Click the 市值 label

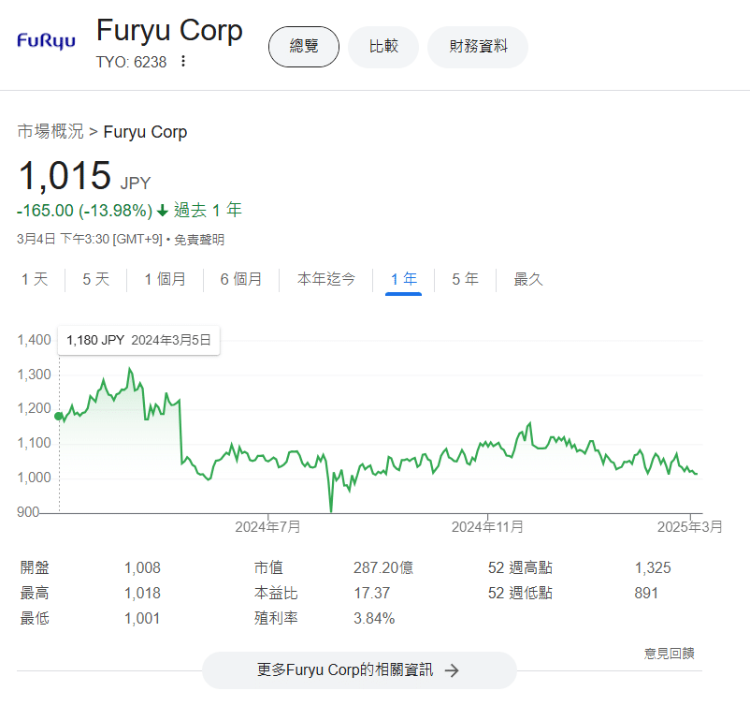268,567
